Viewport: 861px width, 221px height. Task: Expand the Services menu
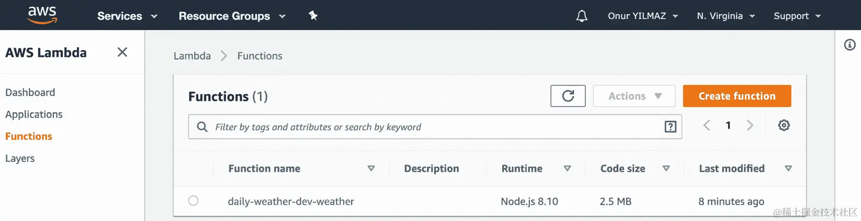pos(127,16)
